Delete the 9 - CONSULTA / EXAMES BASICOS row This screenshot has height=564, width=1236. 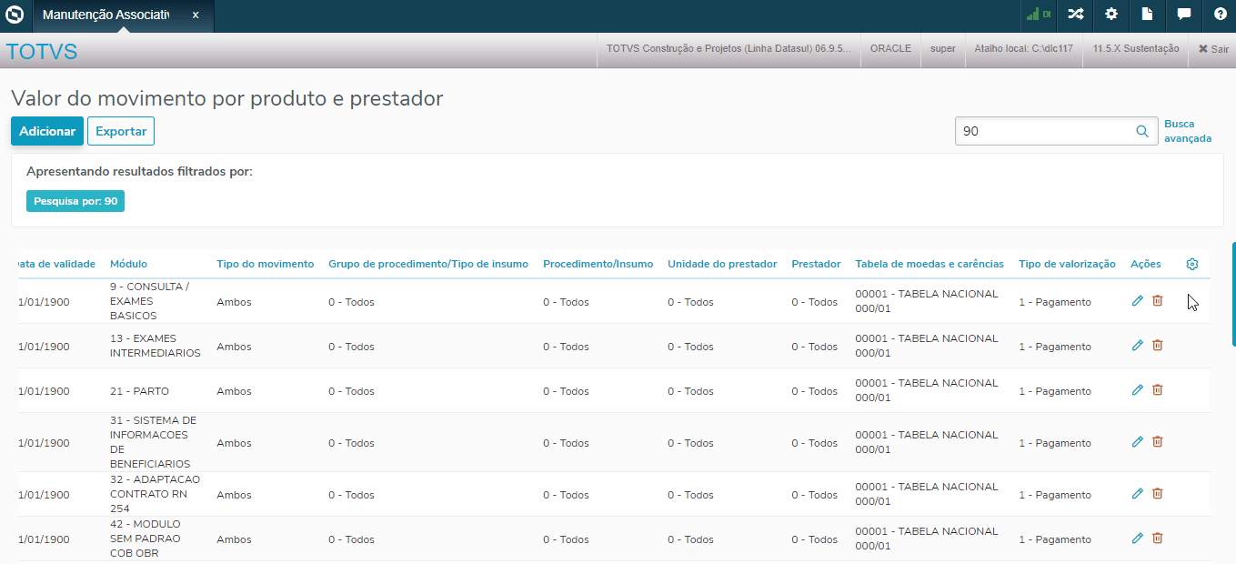click(x=1157, y=300)
